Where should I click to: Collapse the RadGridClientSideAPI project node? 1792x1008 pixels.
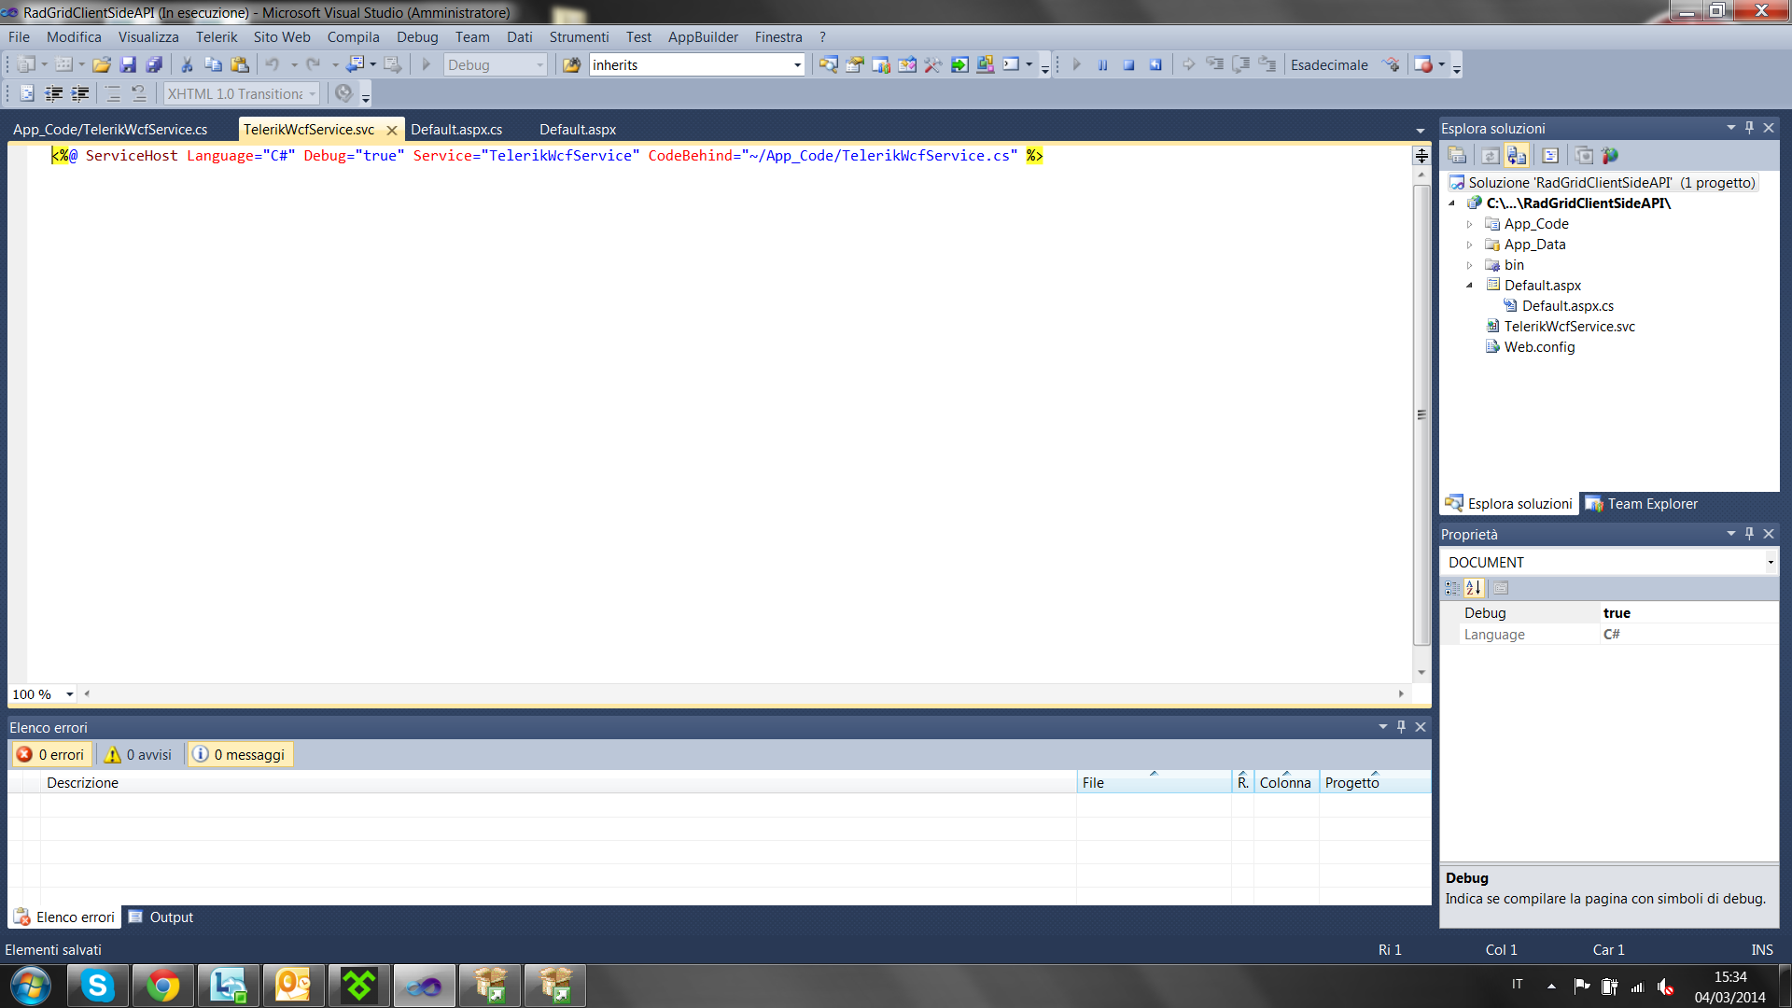pos(1451,203)
